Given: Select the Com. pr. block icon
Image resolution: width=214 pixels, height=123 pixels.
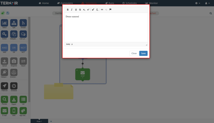Looking at the screenshot, I should coord(23,34).
